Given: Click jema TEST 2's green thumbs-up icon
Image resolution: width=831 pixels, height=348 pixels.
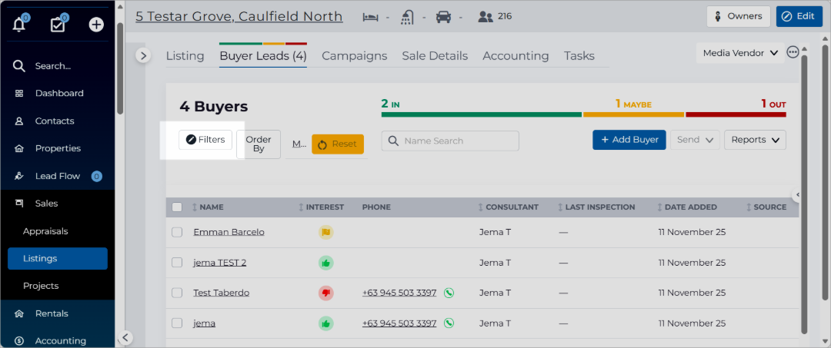Looking at the screenshot, I should point(325,262).
